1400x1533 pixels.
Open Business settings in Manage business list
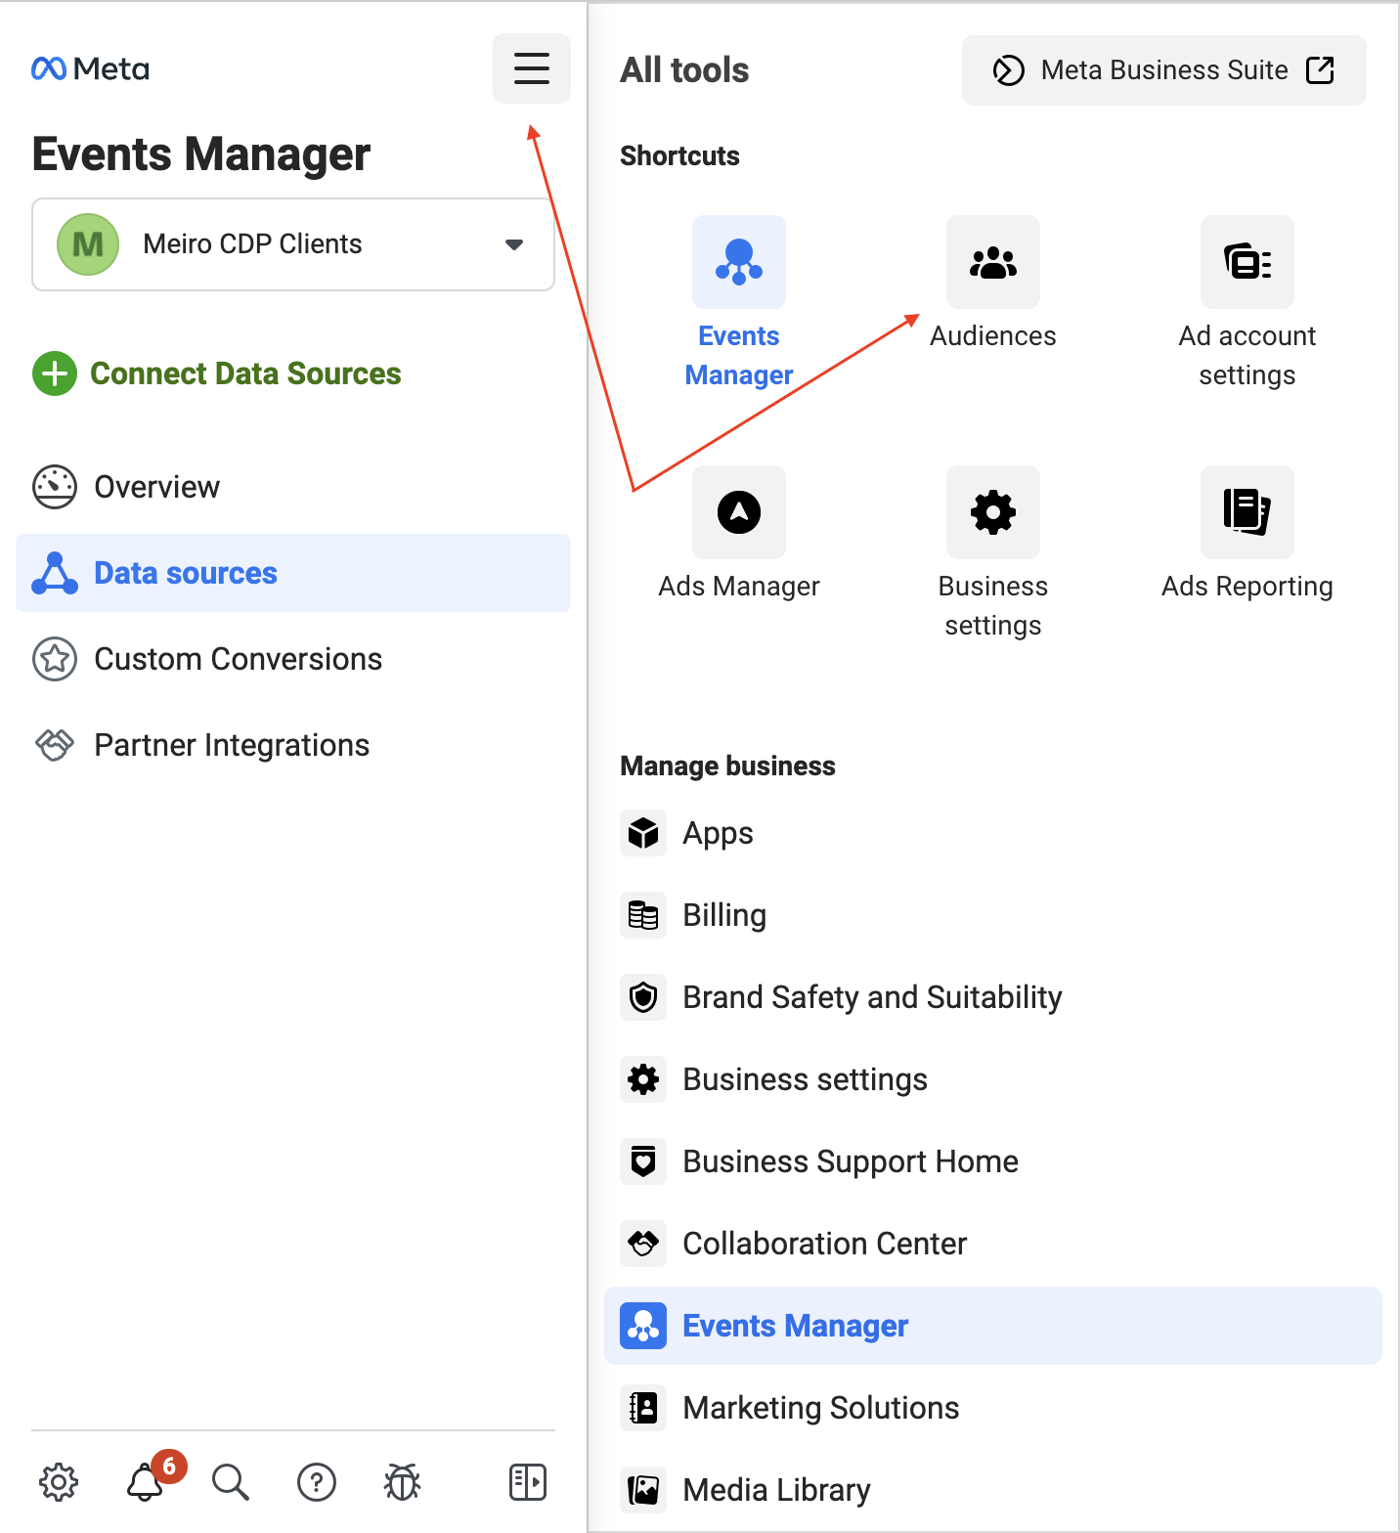pos(993,1079)
